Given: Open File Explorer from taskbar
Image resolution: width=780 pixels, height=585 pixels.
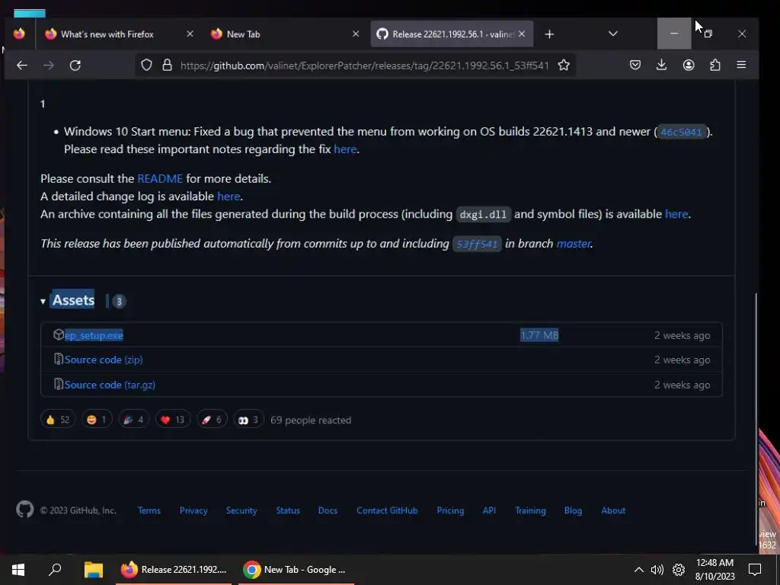Looking at the screenshot, I should point(93,570).
